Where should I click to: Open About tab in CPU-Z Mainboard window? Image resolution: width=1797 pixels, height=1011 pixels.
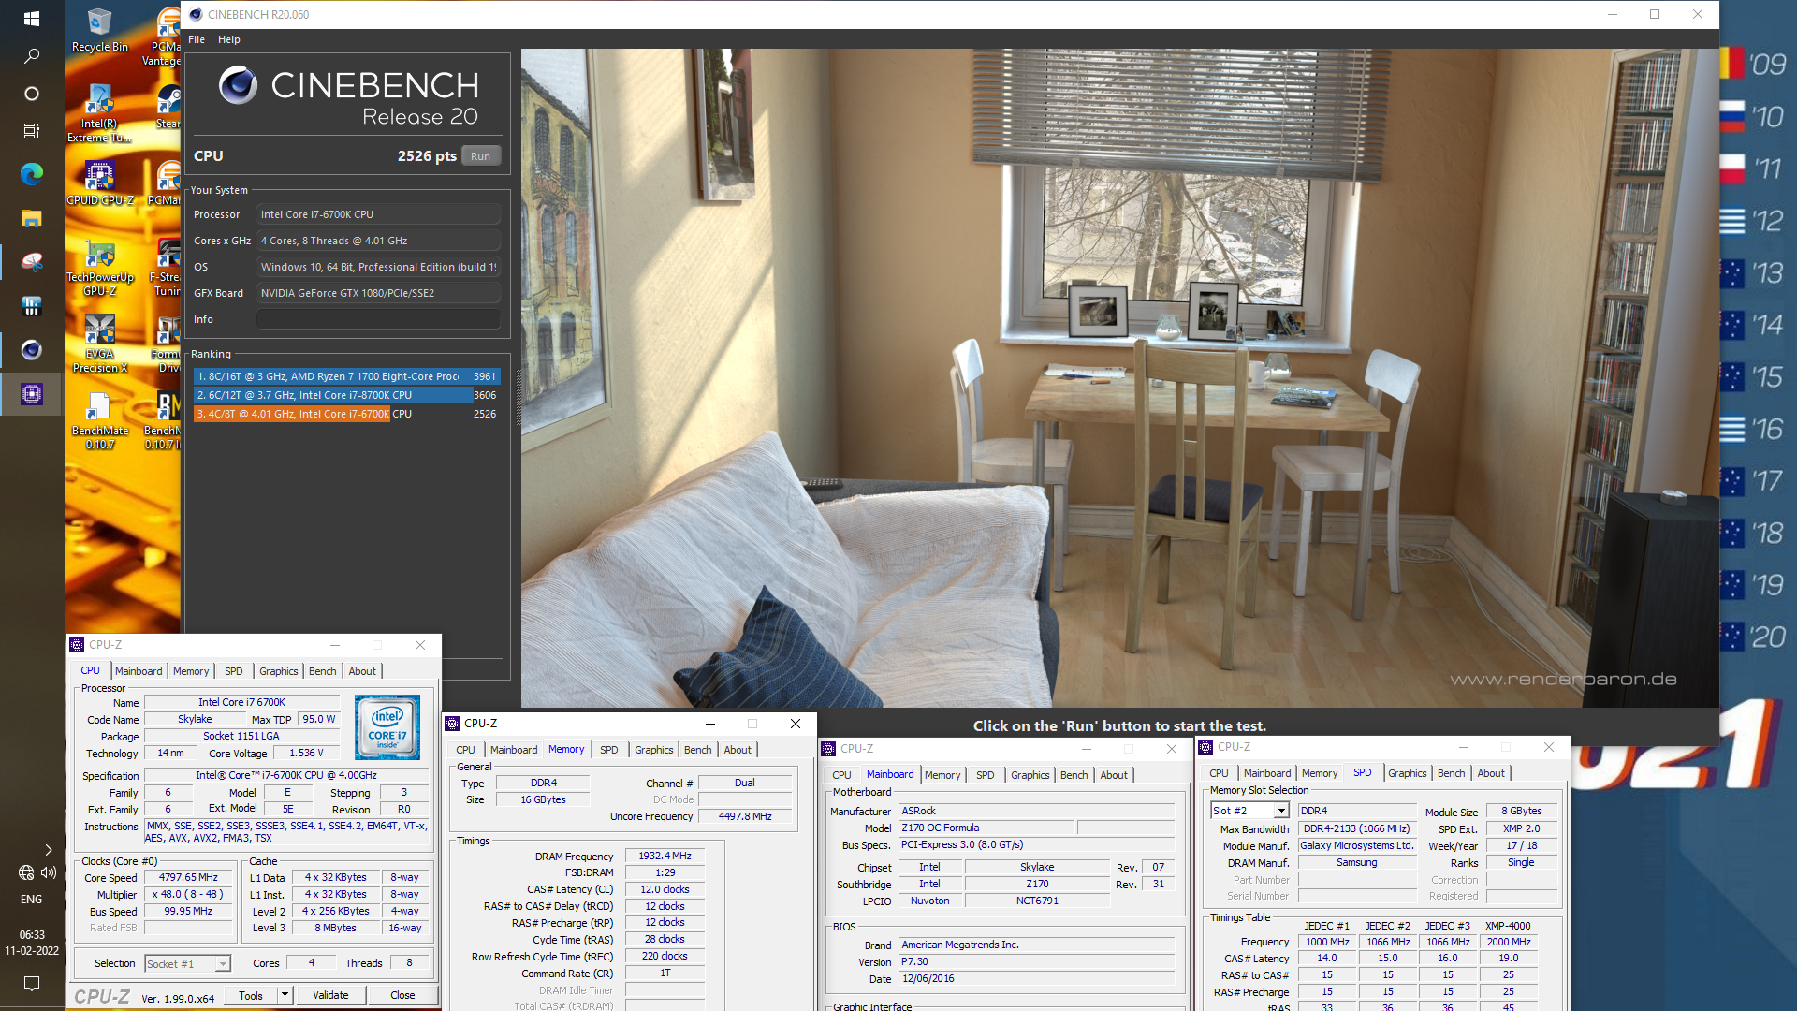click(1114, 775)
